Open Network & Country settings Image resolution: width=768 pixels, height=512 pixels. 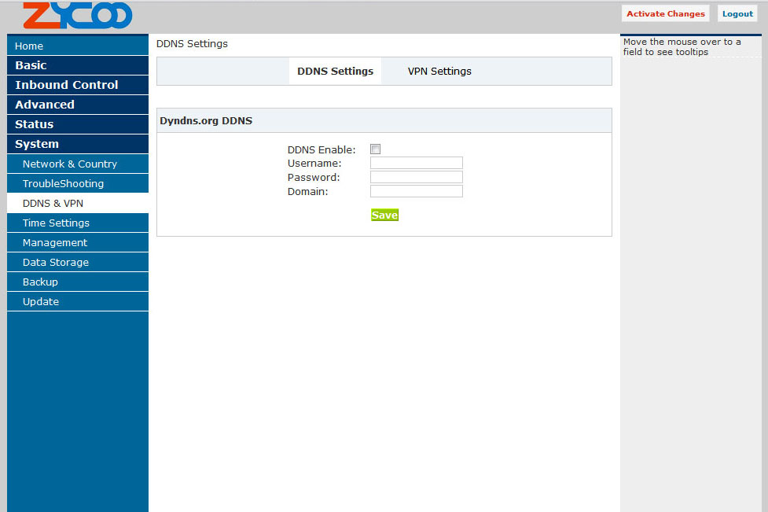coord(77,164)
